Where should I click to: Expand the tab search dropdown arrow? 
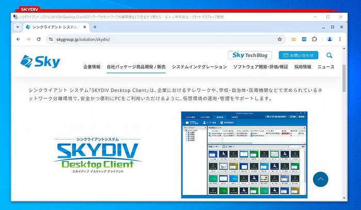(x=18, y=27)
